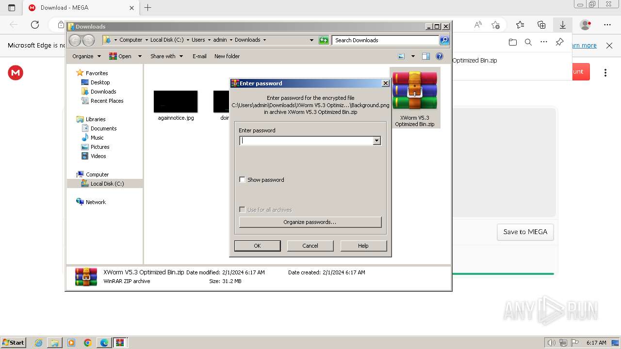Click the Save to MEGA button
Viewport: 621px width, 349px height.
coord(525,232)
